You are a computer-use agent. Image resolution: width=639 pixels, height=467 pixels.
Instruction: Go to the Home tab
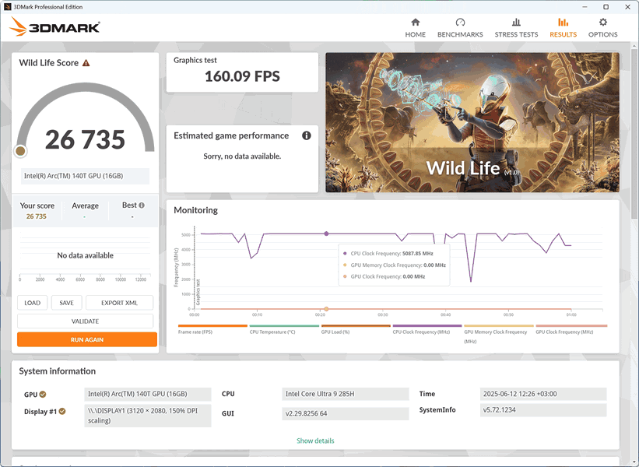(x=416, y=28)
